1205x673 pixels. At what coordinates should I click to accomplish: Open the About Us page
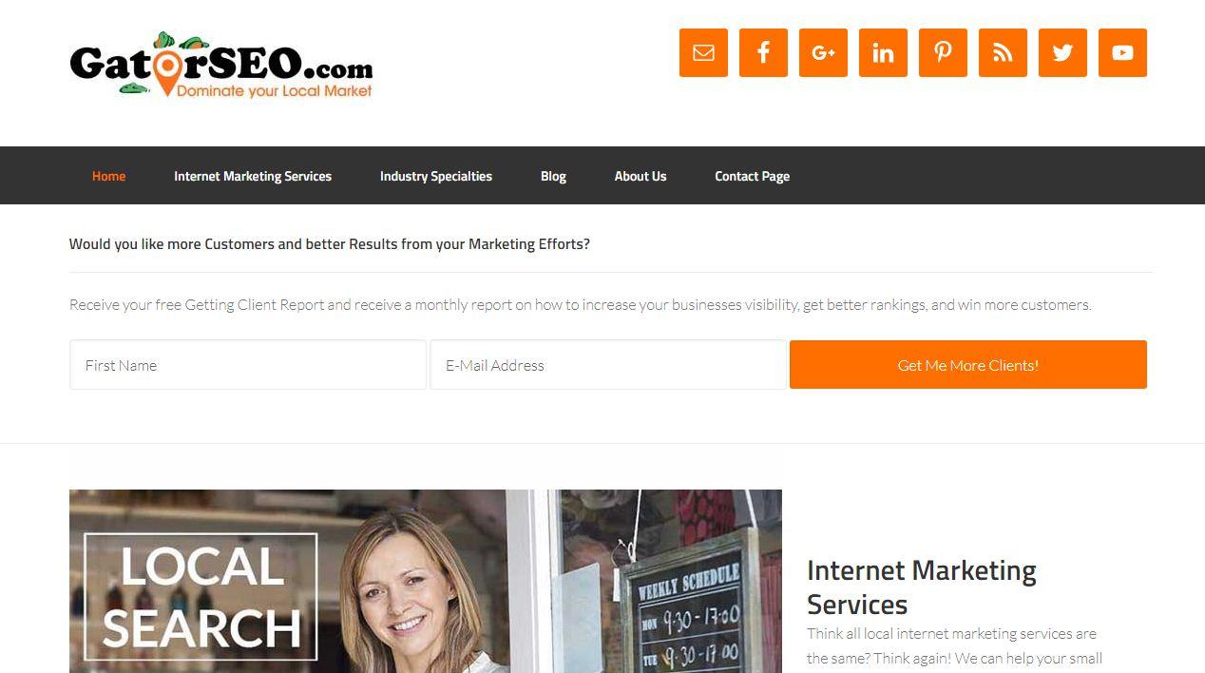pyautogui.click(x=641, y=176)
